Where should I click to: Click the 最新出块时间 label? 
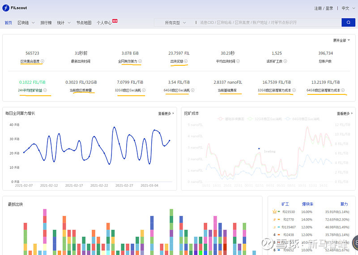pos(81,61)
